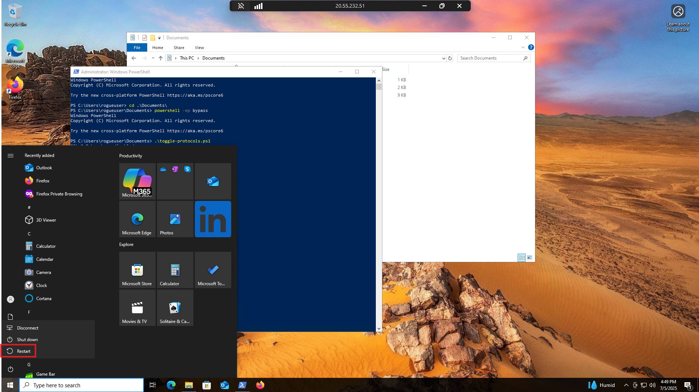
Task: Launch the Microsoft Store tile
Action: [137, 270]
